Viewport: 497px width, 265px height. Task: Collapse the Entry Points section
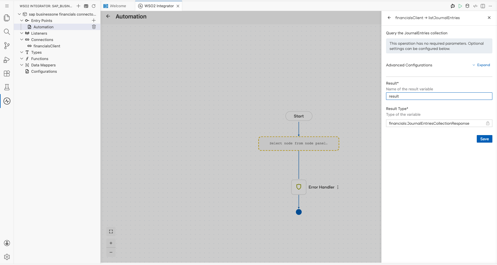tap(22, 20)
